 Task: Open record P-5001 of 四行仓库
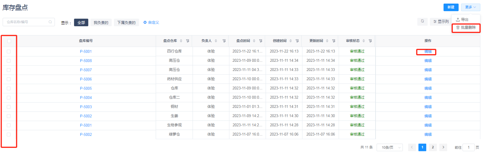(86, 51)
